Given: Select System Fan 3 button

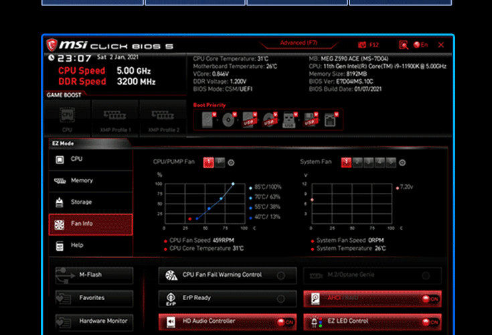Looking at the screenshot, I should pos(368,162).
